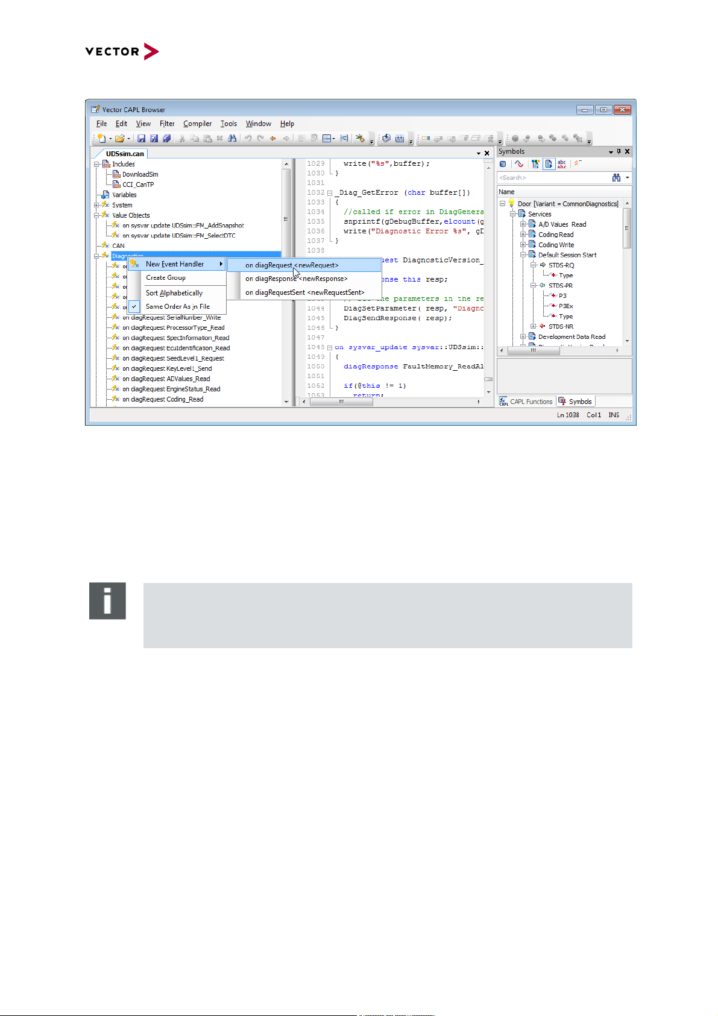
Task: Click the navigate back orange arrow icon
Action: click(273, 139)
